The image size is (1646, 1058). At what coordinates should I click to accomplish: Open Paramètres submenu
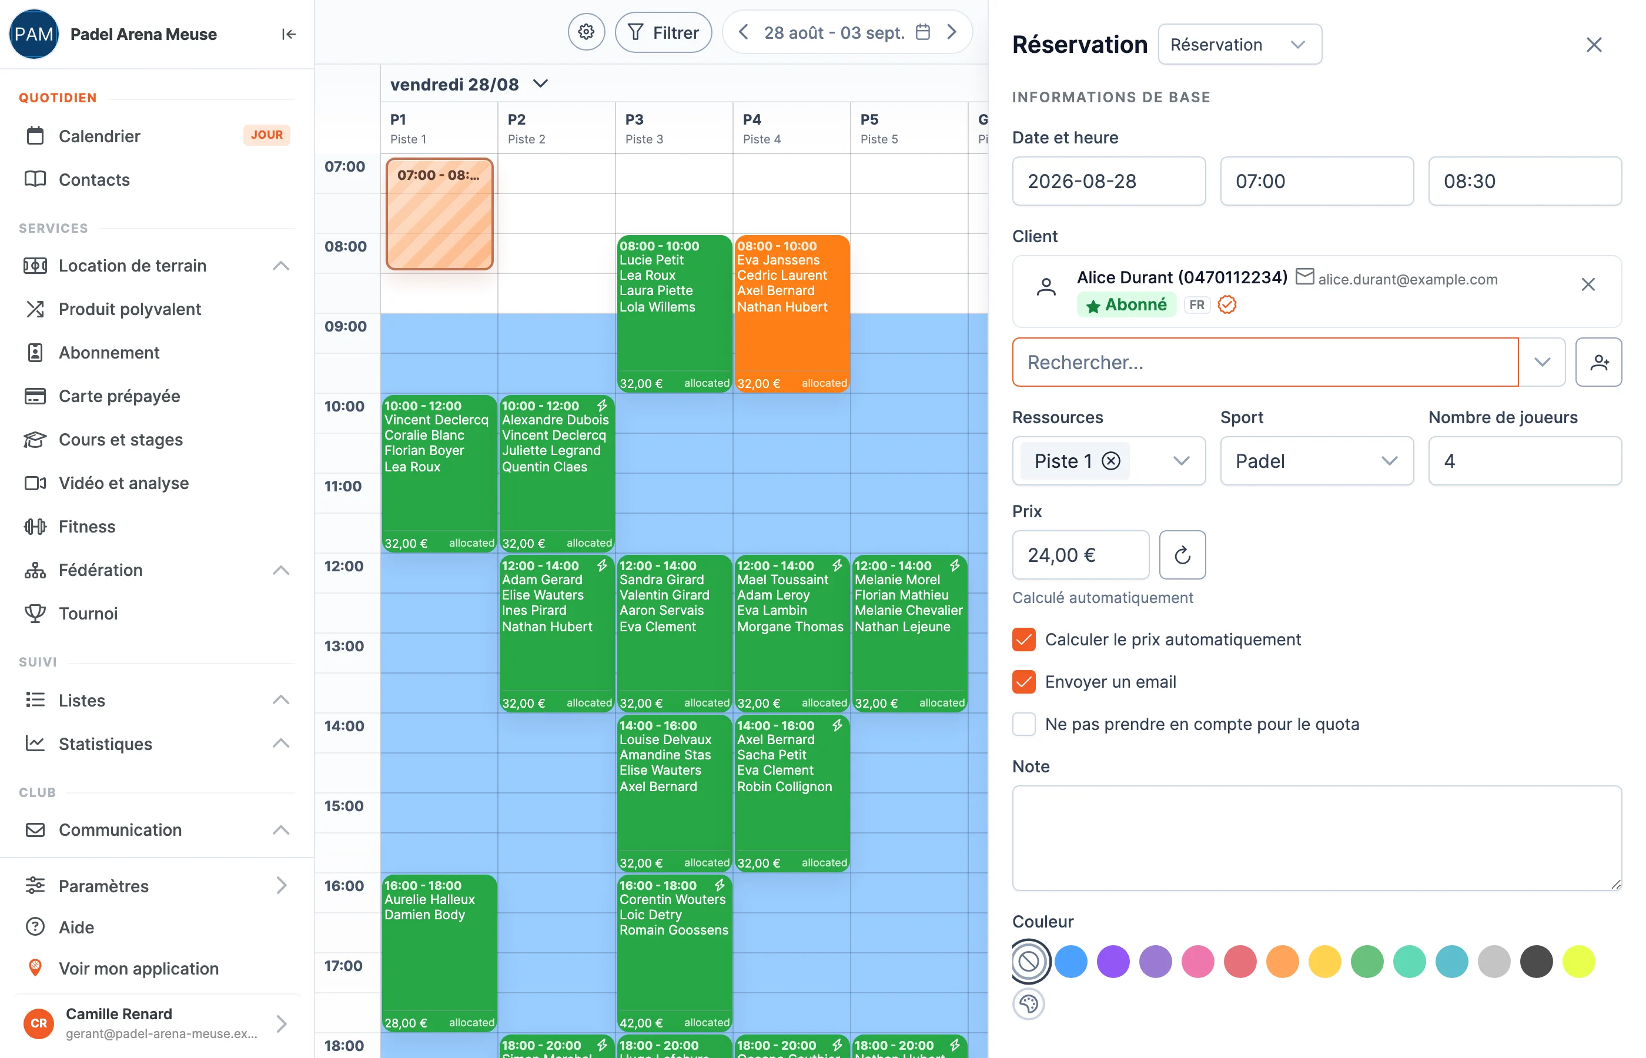tap(156, 886)
